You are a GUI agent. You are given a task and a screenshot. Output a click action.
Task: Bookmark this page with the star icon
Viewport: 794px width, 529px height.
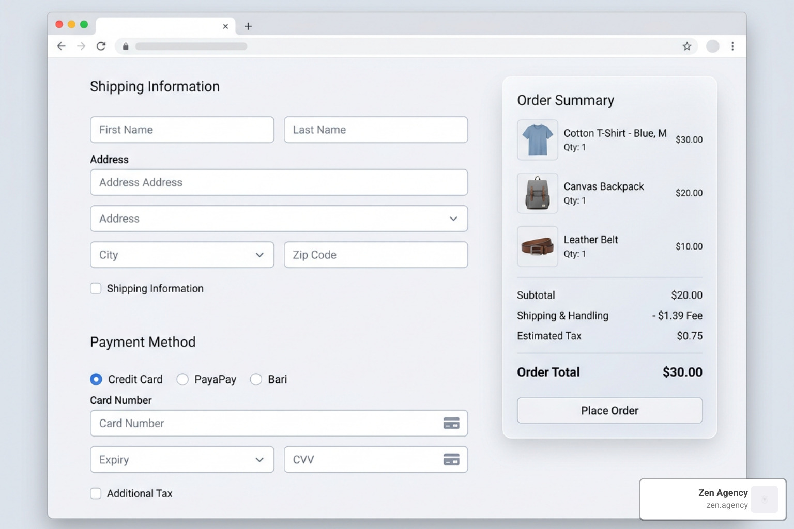click(x=687, y=46)
